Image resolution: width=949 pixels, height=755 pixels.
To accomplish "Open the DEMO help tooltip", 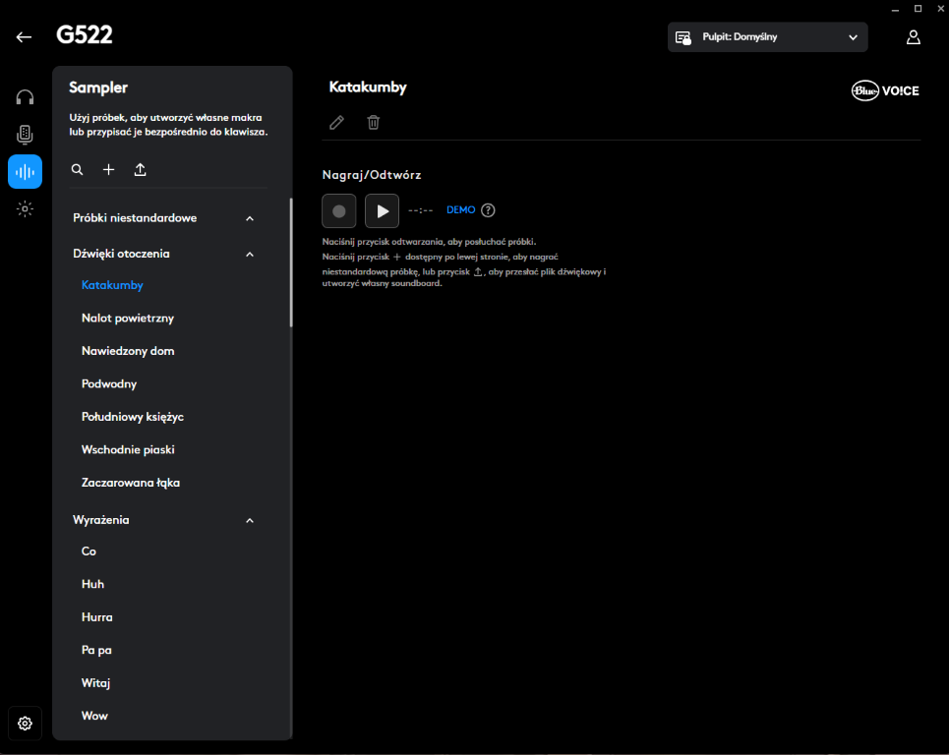I will [x=488, y=209].
